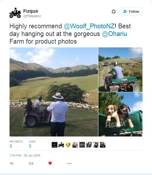The image size is (152, 175).
Task: Open the photo of rider on quad bike
Action: 120,70
